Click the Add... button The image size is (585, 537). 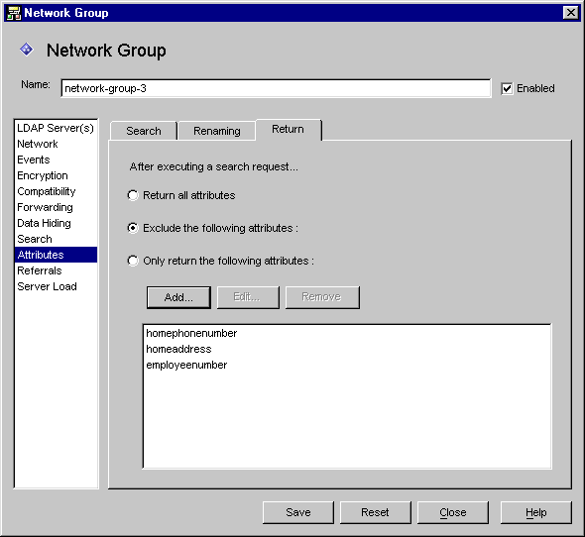click(178, 297)
